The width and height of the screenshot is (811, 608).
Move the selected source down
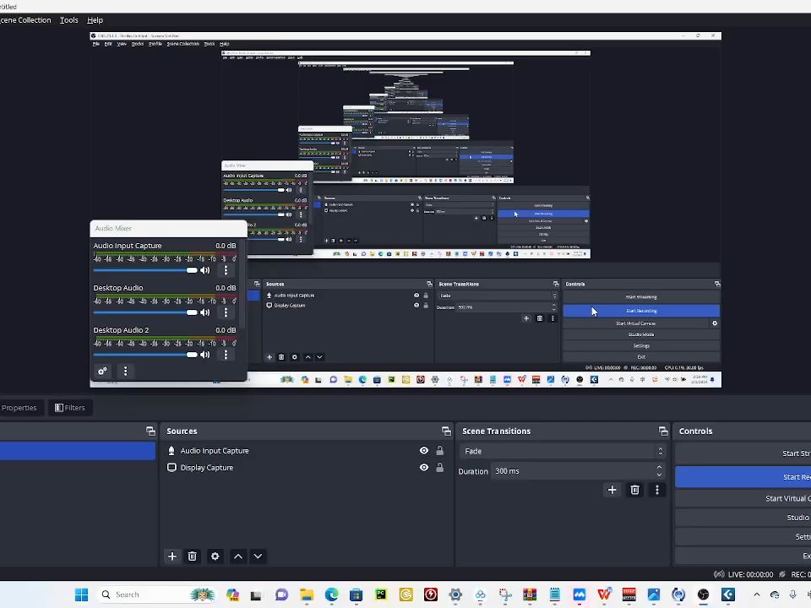coord(258,556)
